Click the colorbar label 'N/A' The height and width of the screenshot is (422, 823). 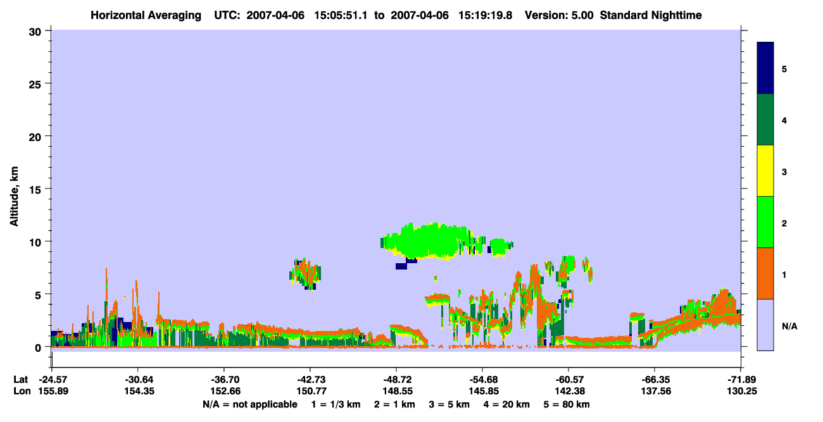click(x=789, y=326)
